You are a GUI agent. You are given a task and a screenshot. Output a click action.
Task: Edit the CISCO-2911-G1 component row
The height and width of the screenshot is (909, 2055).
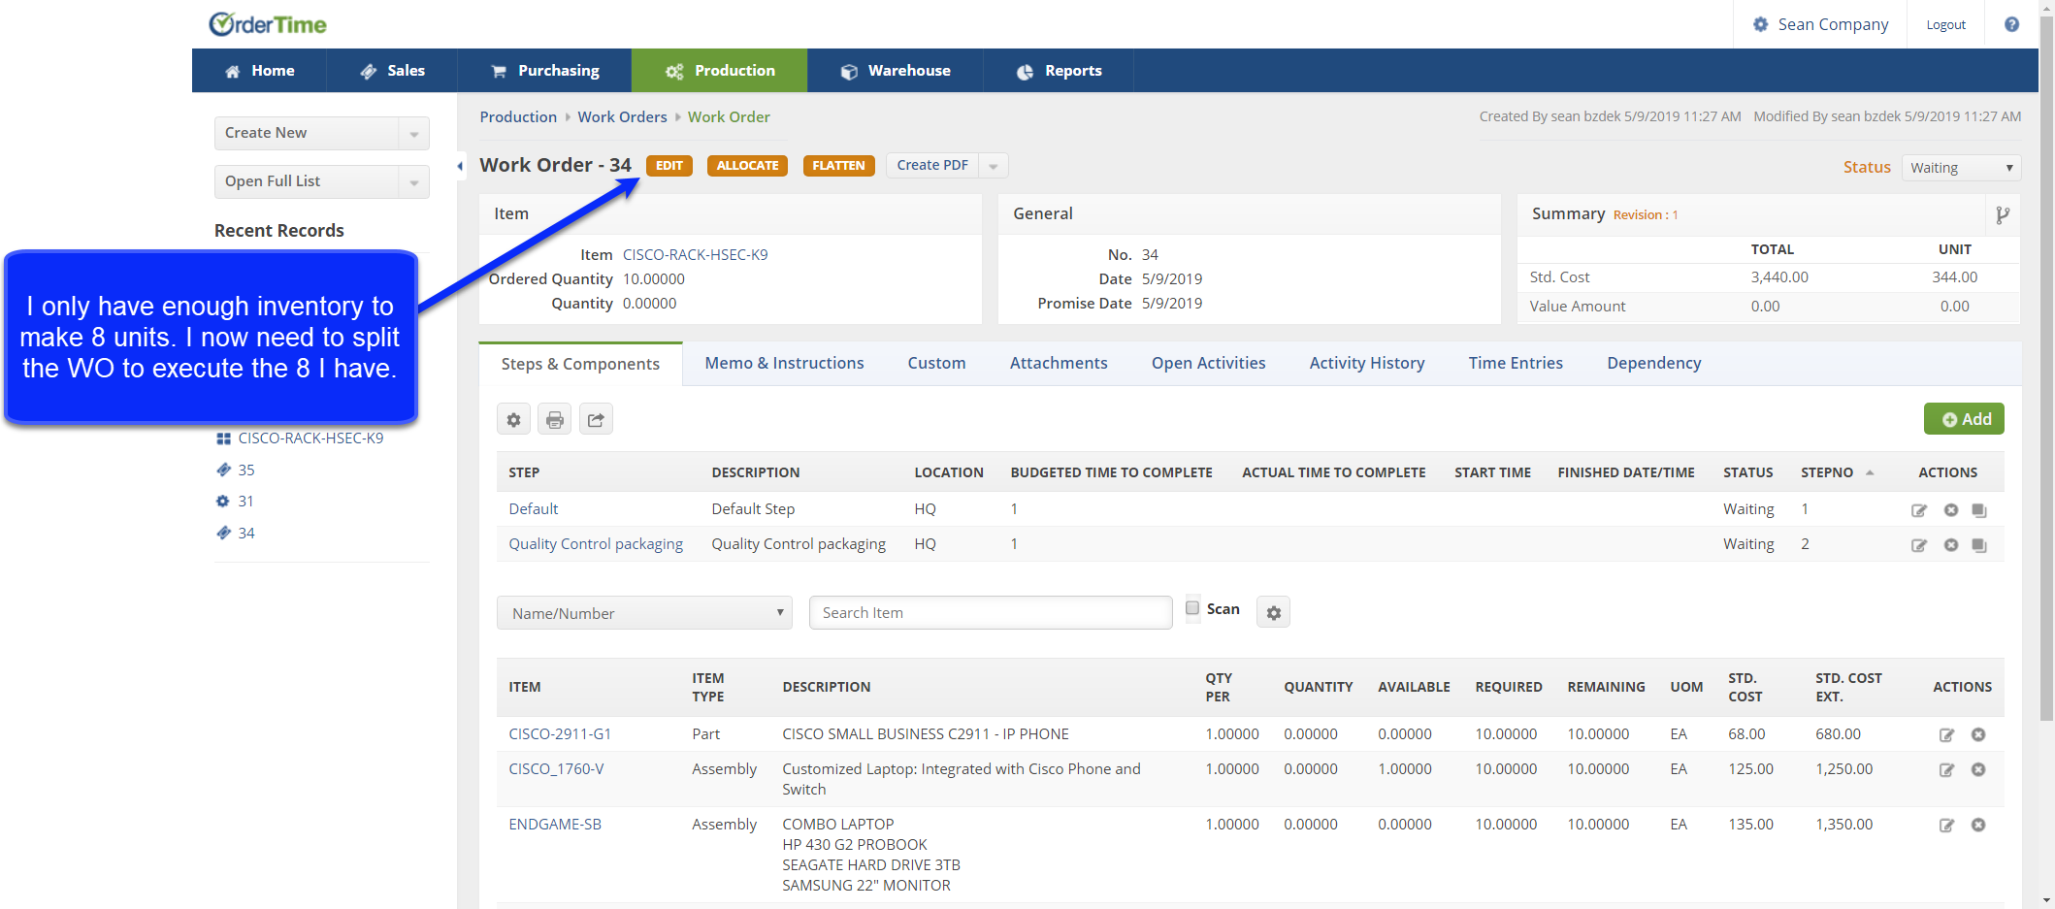pyautogui.click(x=1946, y=735)
